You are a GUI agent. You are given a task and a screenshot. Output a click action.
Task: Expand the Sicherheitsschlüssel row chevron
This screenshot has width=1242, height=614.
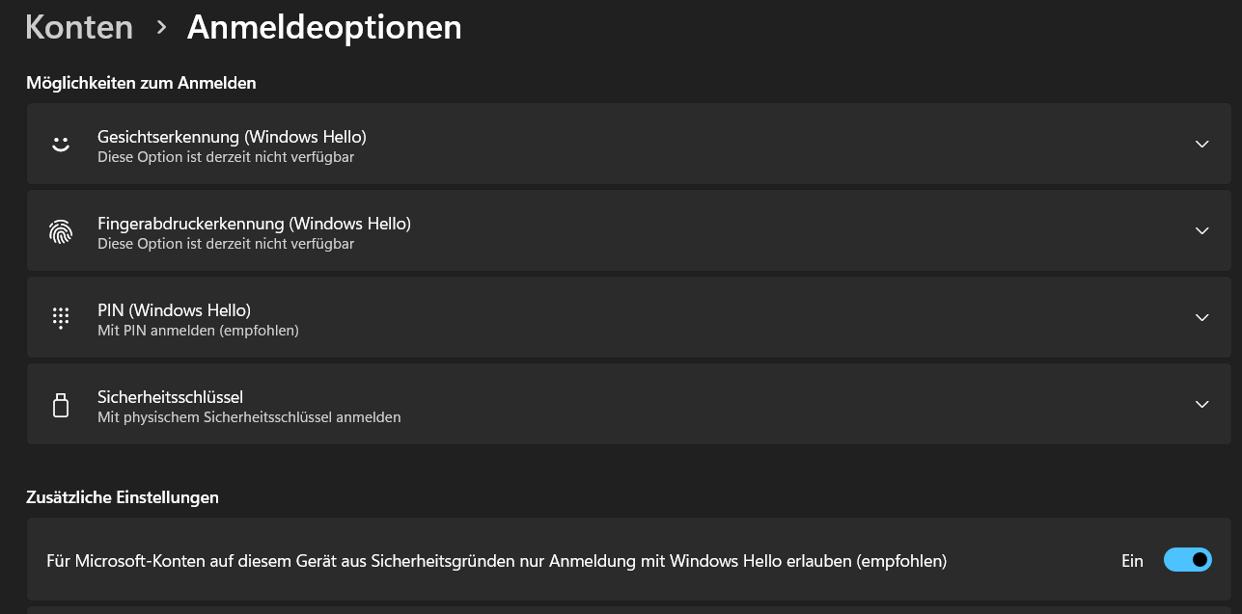point(1201,404)
